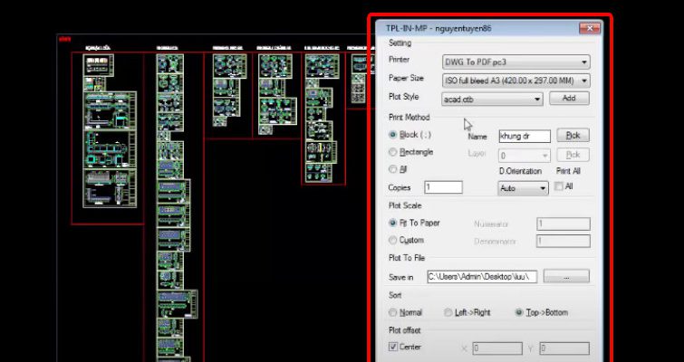Click the browse button with three dots
The height and width of the screenshot is (362, 684).
tap(566, 277)
